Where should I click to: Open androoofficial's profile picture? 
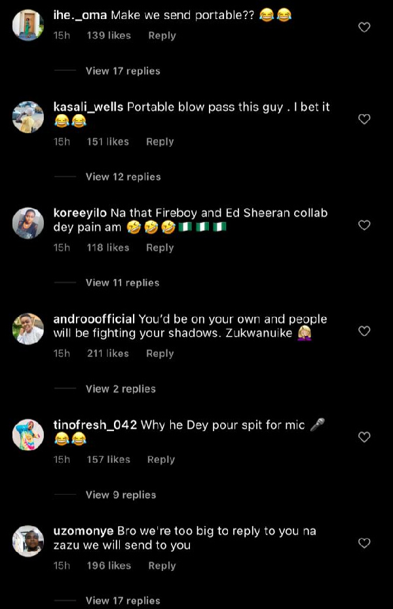pos(28,329)
